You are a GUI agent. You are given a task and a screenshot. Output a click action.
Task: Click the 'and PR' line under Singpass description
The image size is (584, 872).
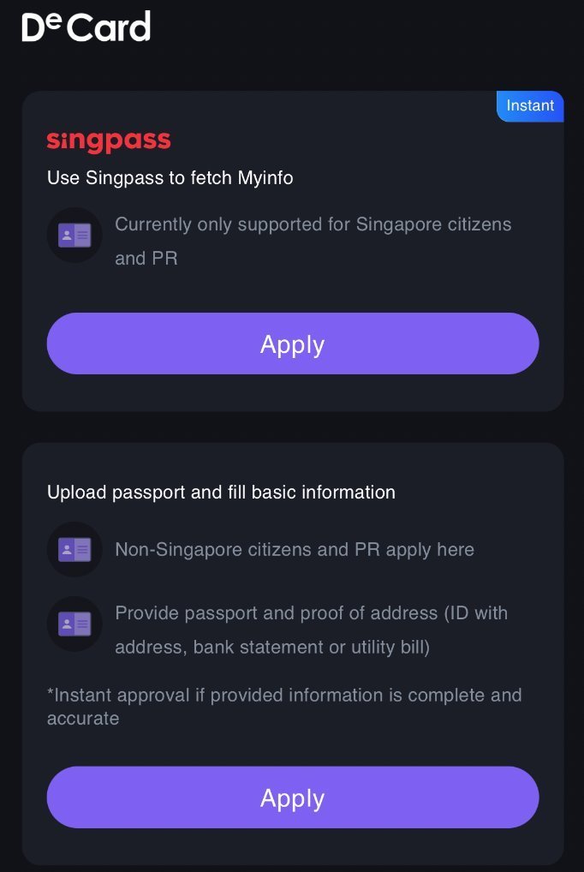[x=146, y=258]
